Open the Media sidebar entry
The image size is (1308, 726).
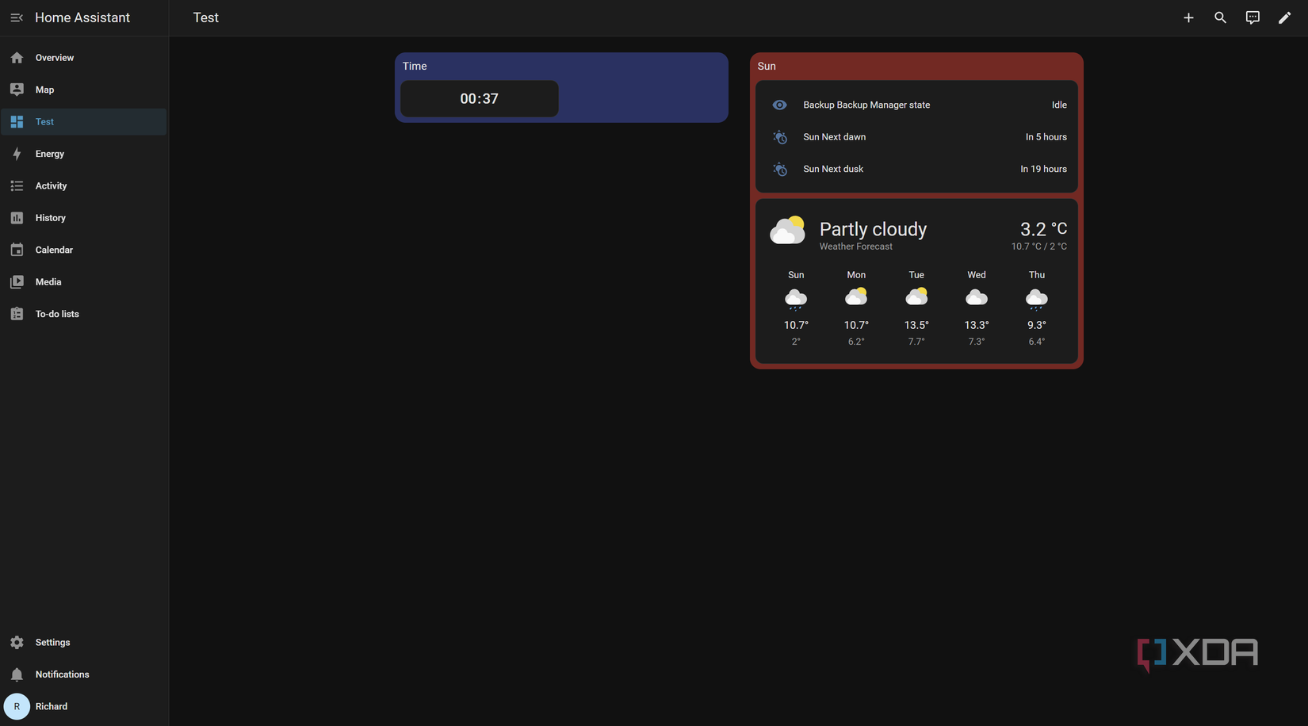(84, 282)
